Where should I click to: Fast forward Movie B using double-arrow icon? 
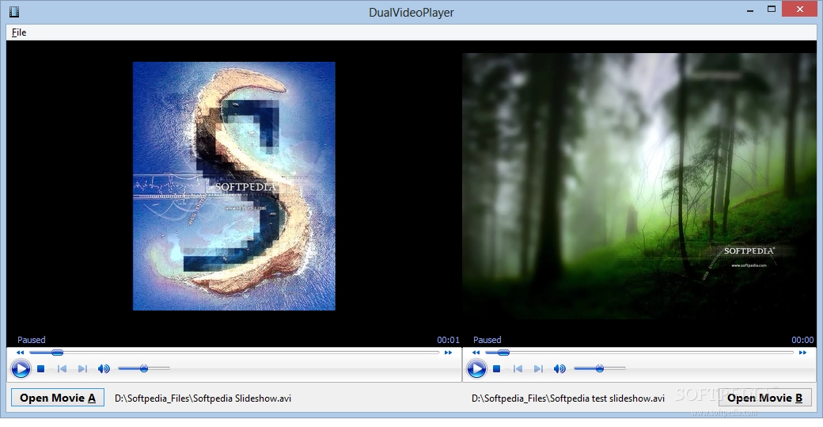tap(802, 353)
